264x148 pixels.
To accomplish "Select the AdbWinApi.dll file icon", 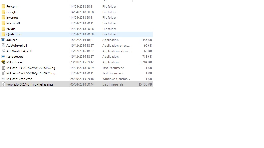I will coord(3,46).
